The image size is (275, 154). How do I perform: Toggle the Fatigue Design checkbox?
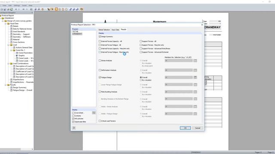click(x=100, y=77)
